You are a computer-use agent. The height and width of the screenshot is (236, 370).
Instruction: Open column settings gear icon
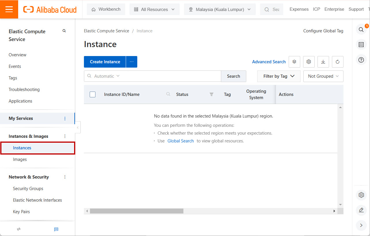pyautogui.click(x=309, y=62)
